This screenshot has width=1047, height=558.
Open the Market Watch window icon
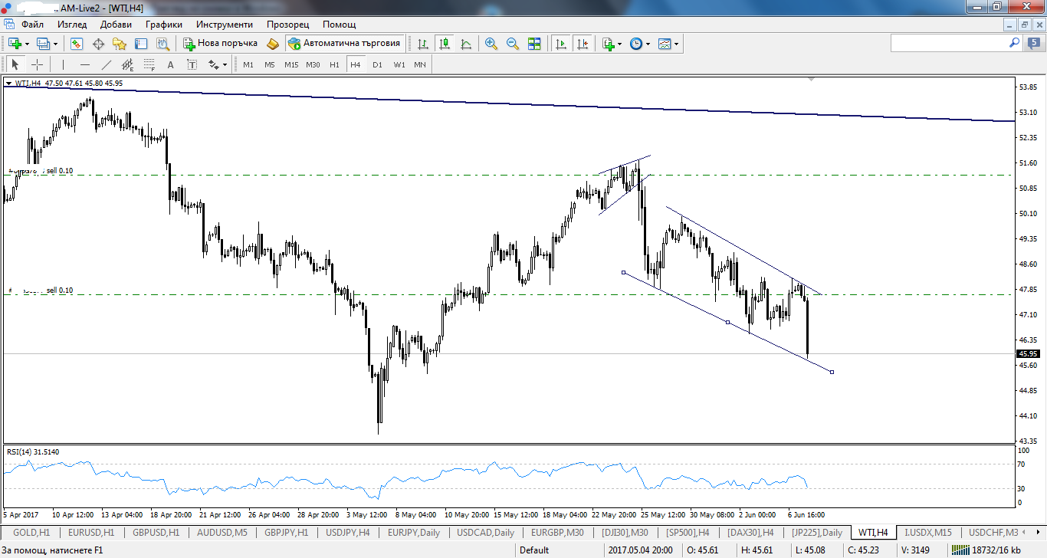coord(77,44)
